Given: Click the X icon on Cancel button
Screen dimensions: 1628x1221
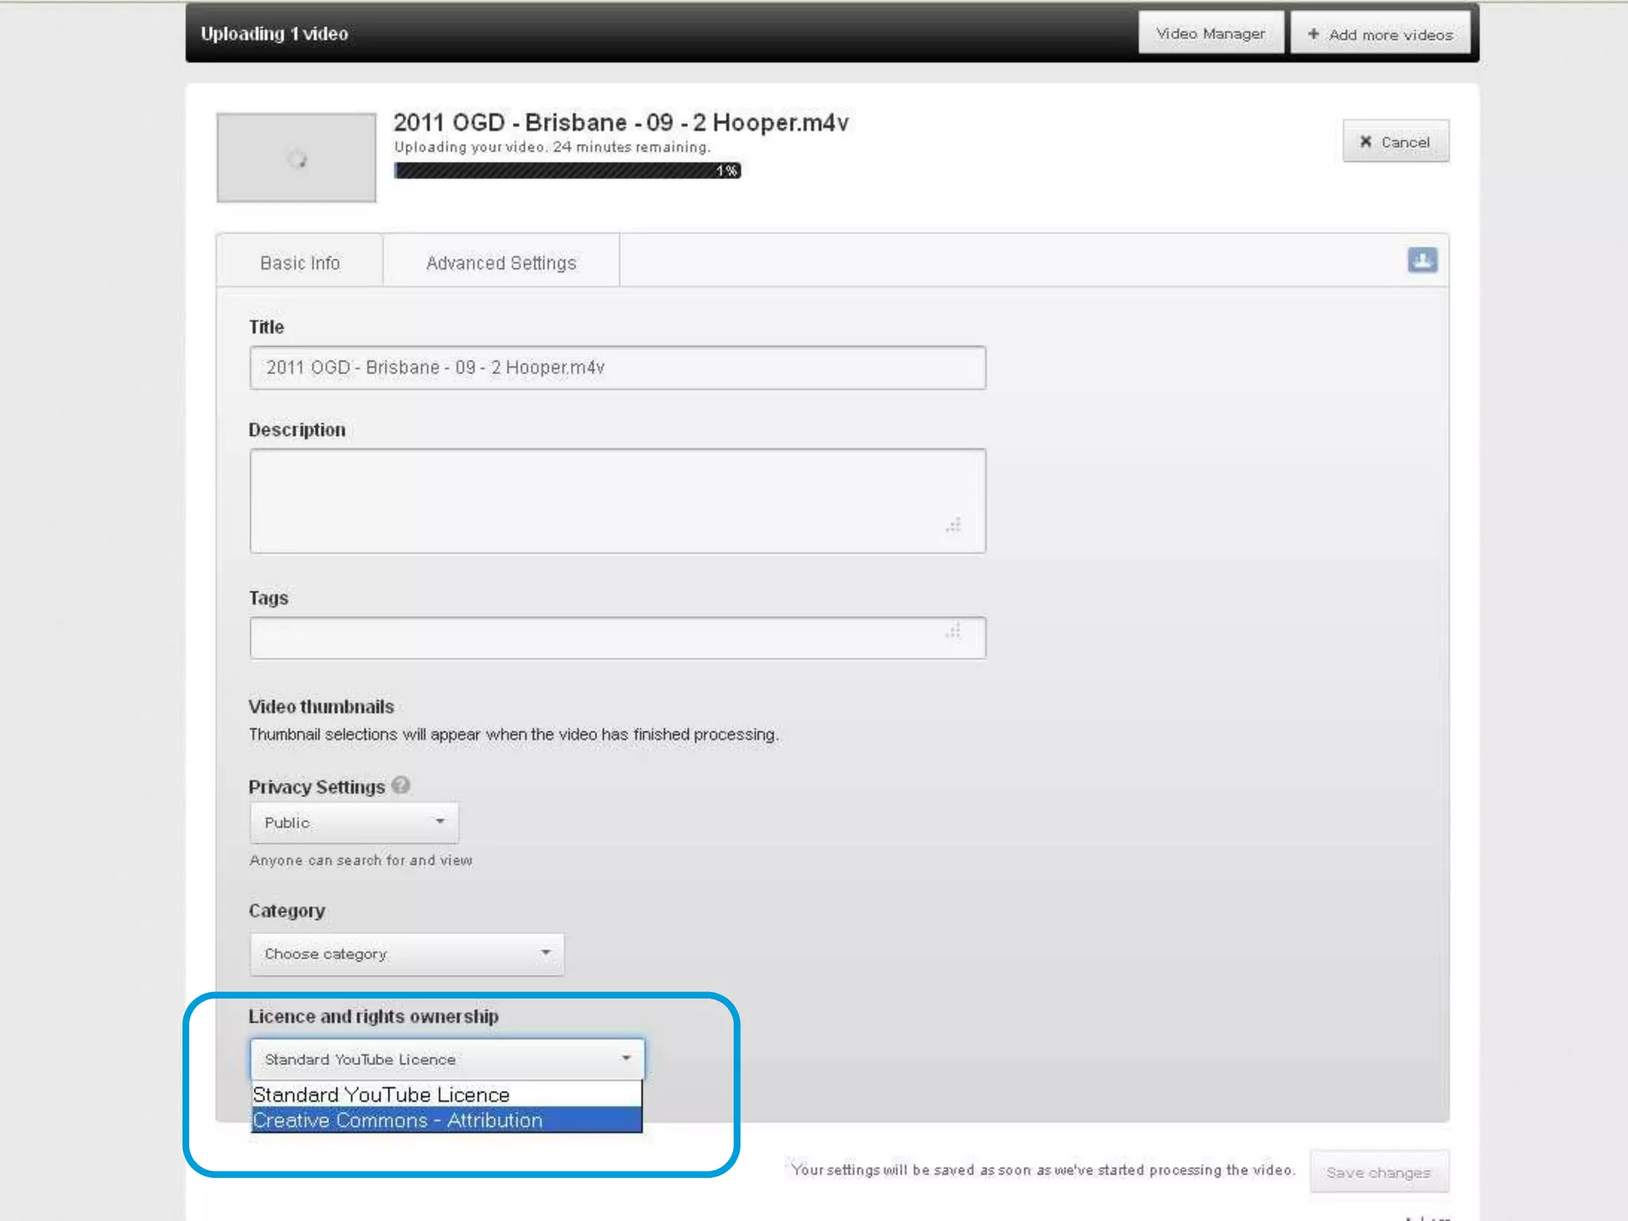Looking at the screenshot, I should point(1366,141).
